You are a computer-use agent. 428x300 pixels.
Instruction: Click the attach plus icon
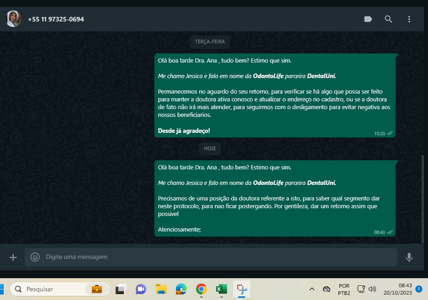(x=13, y=257)
